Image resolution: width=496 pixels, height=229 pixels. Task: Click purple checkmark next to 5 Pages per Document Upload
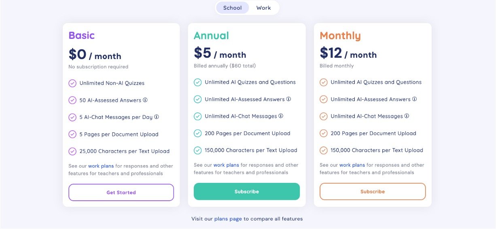point(72,134)
